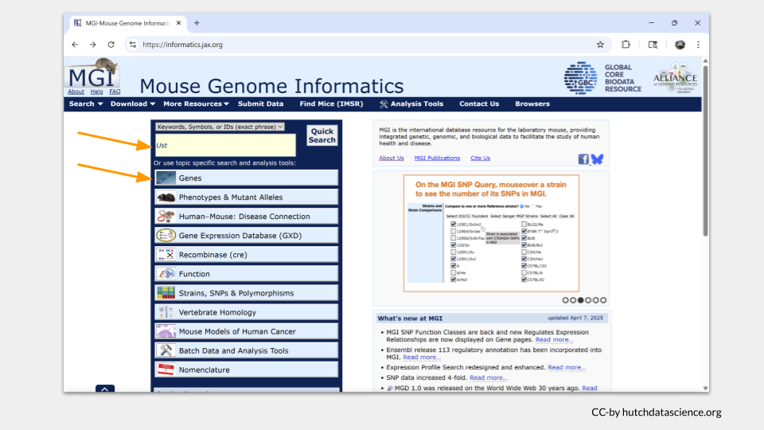Image resolution: width=764 pixels, height=430 pixels.
Task: Open Phenotypes & Mutant Alleles mouse icon
Action: pos(166,197)
